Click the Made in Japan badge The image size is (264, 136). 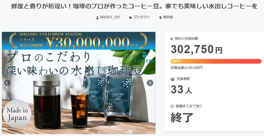(17, 114)
